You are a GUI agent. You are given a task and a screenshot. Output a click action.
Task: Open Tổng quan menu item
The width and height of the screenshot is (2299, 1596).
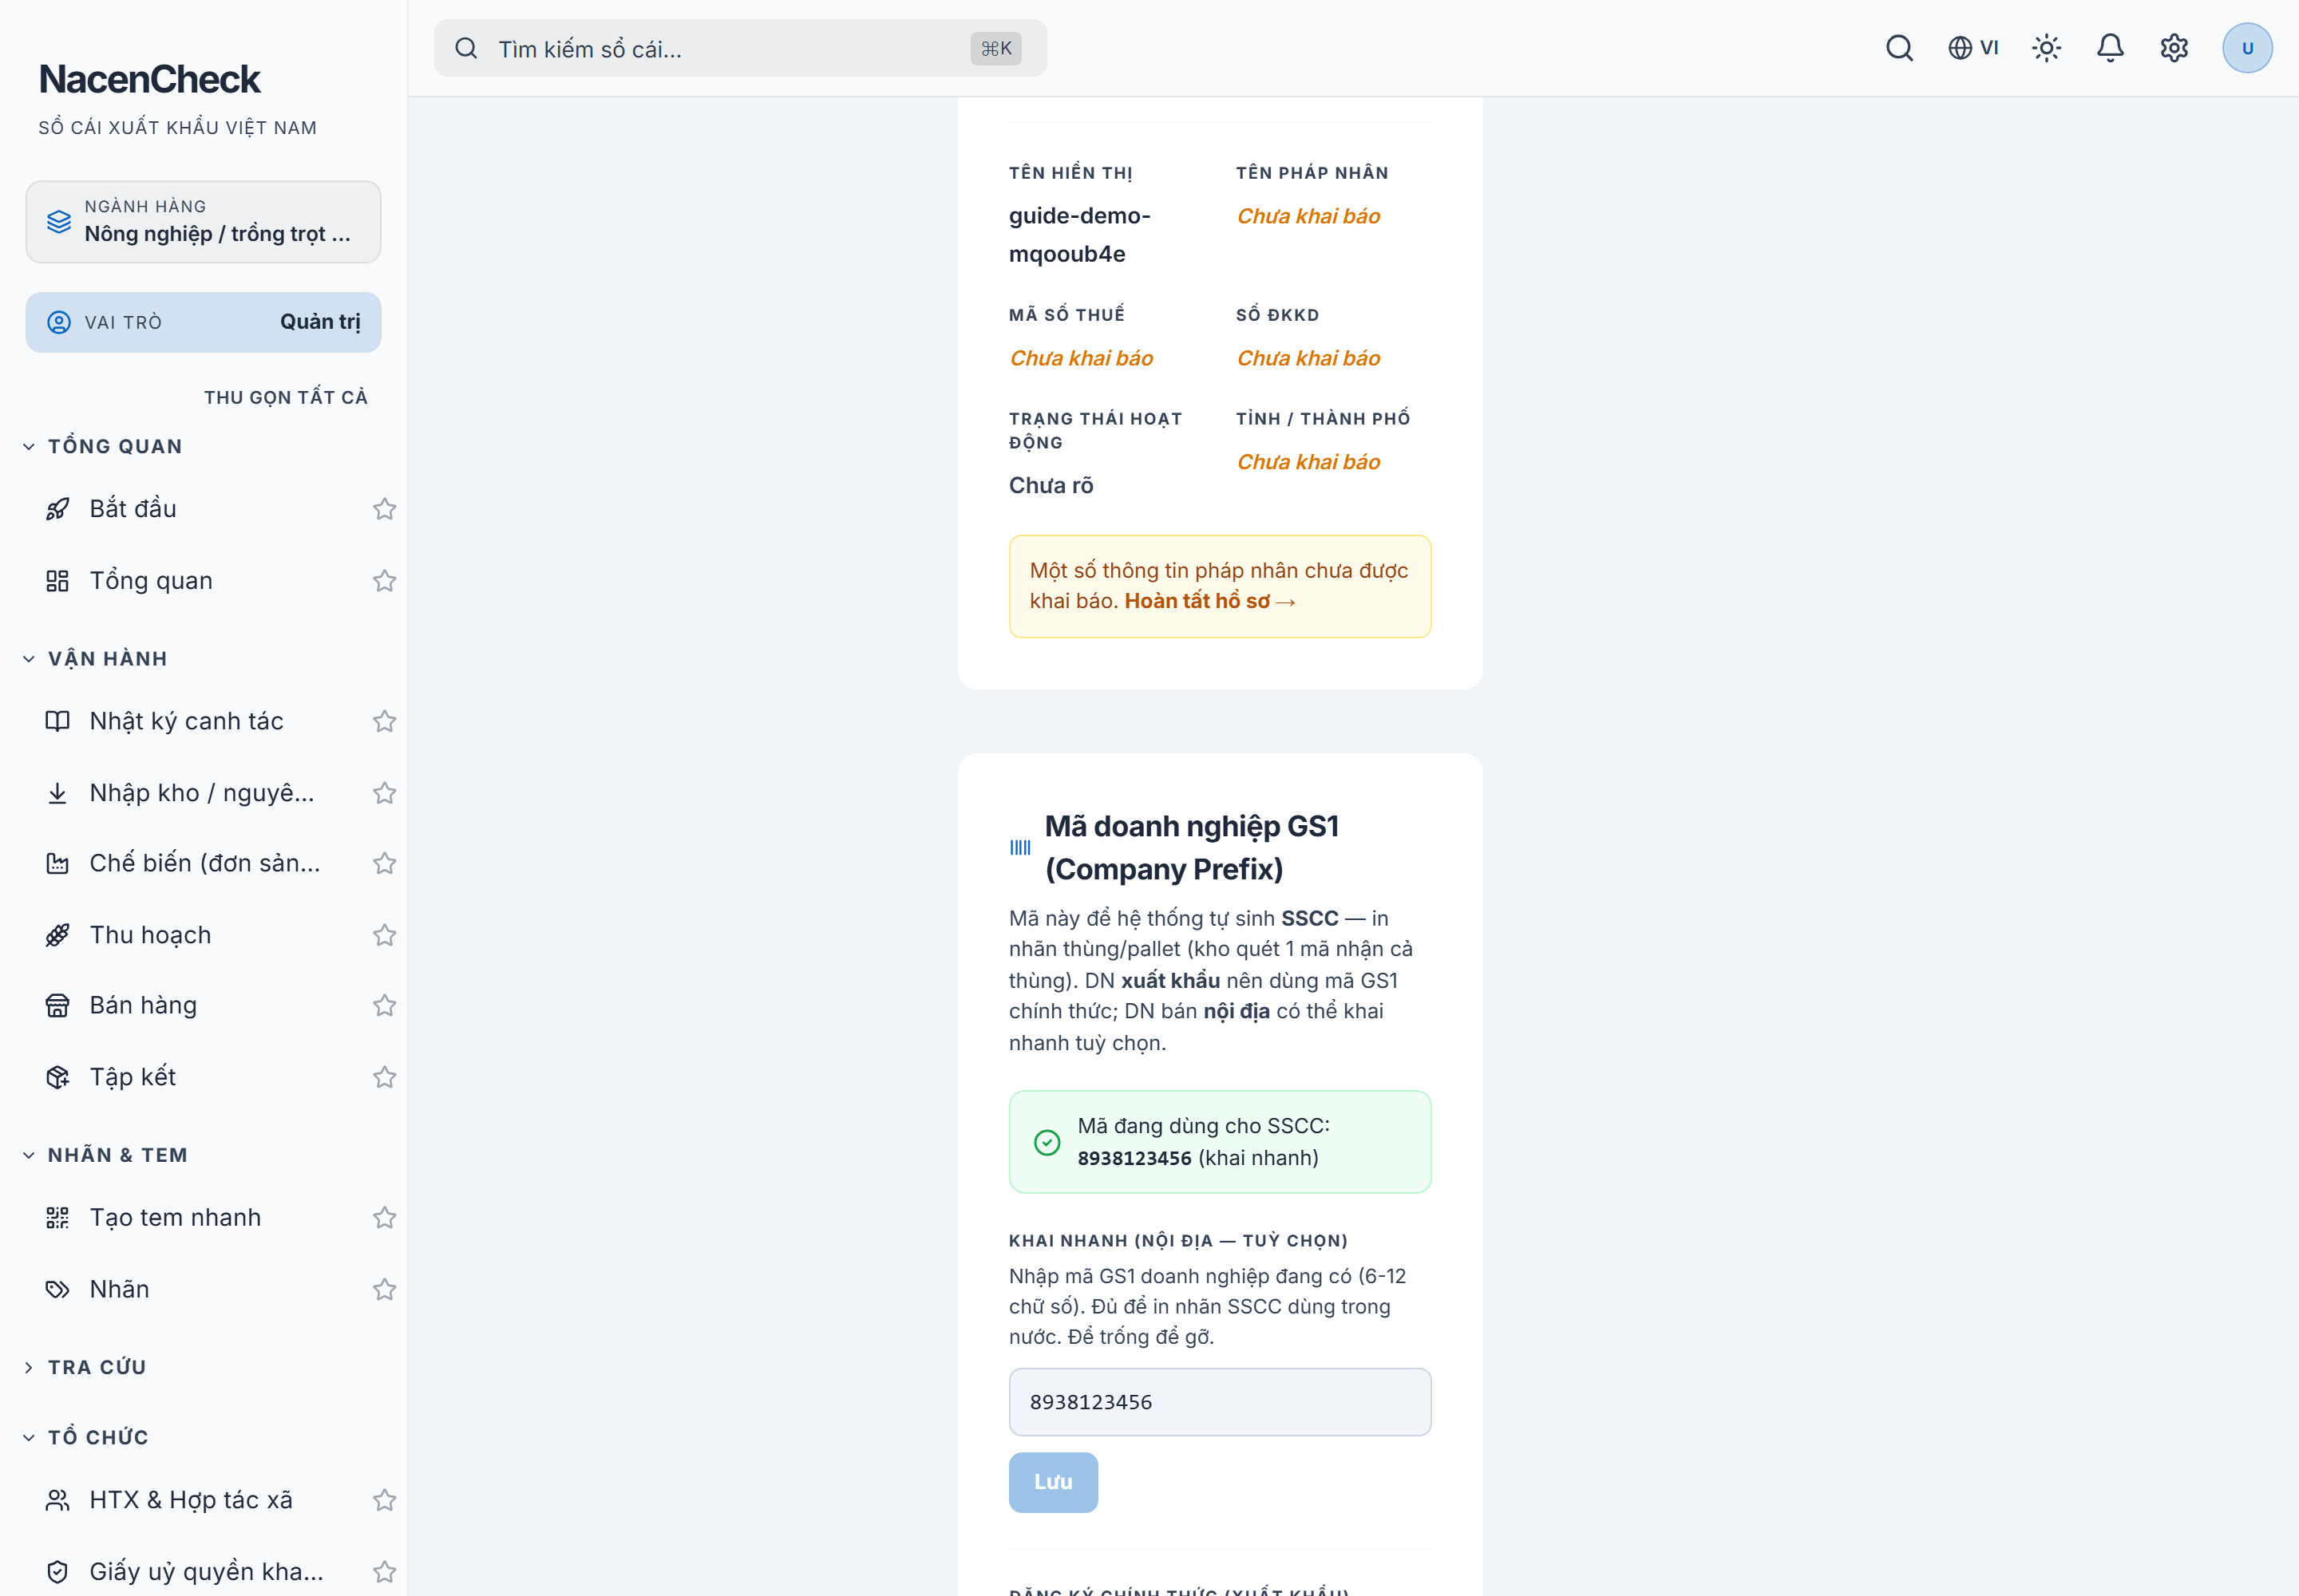pos(151,581)
